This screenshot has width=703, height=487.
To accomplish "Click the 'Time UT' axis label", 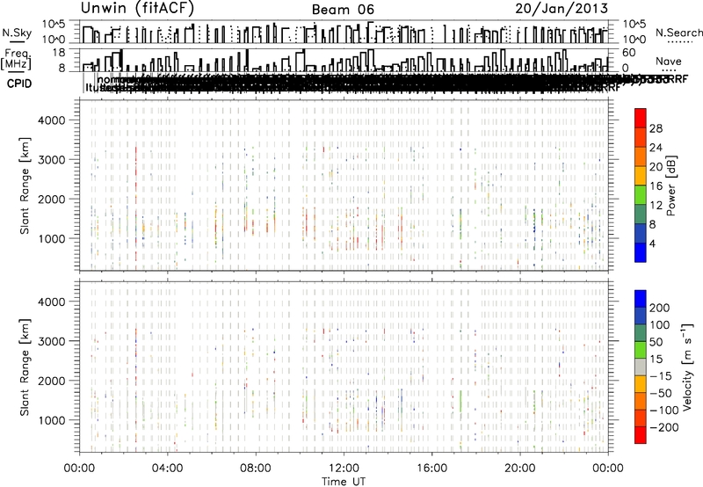I will [x=344, y=481].
